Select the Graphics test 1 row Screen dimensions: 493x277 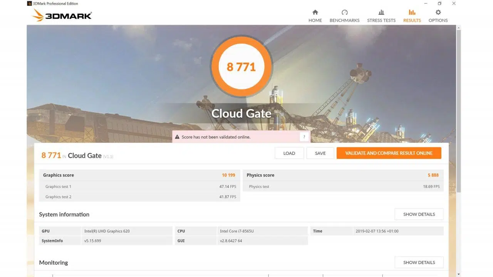coord(140,187)
